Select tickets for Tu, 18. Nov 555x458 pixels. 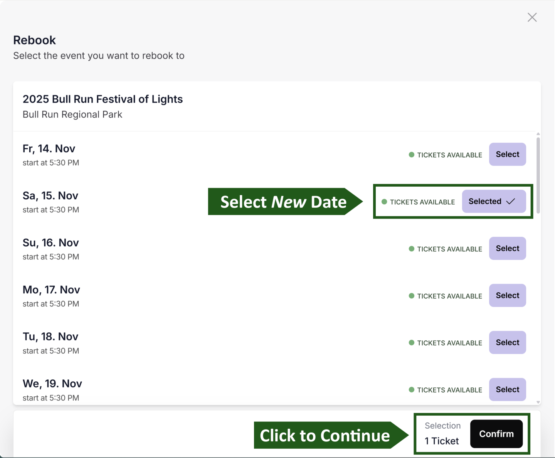[507, 342]
